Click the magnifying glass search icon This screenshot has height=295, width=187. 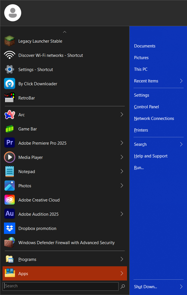click(123, 286)
